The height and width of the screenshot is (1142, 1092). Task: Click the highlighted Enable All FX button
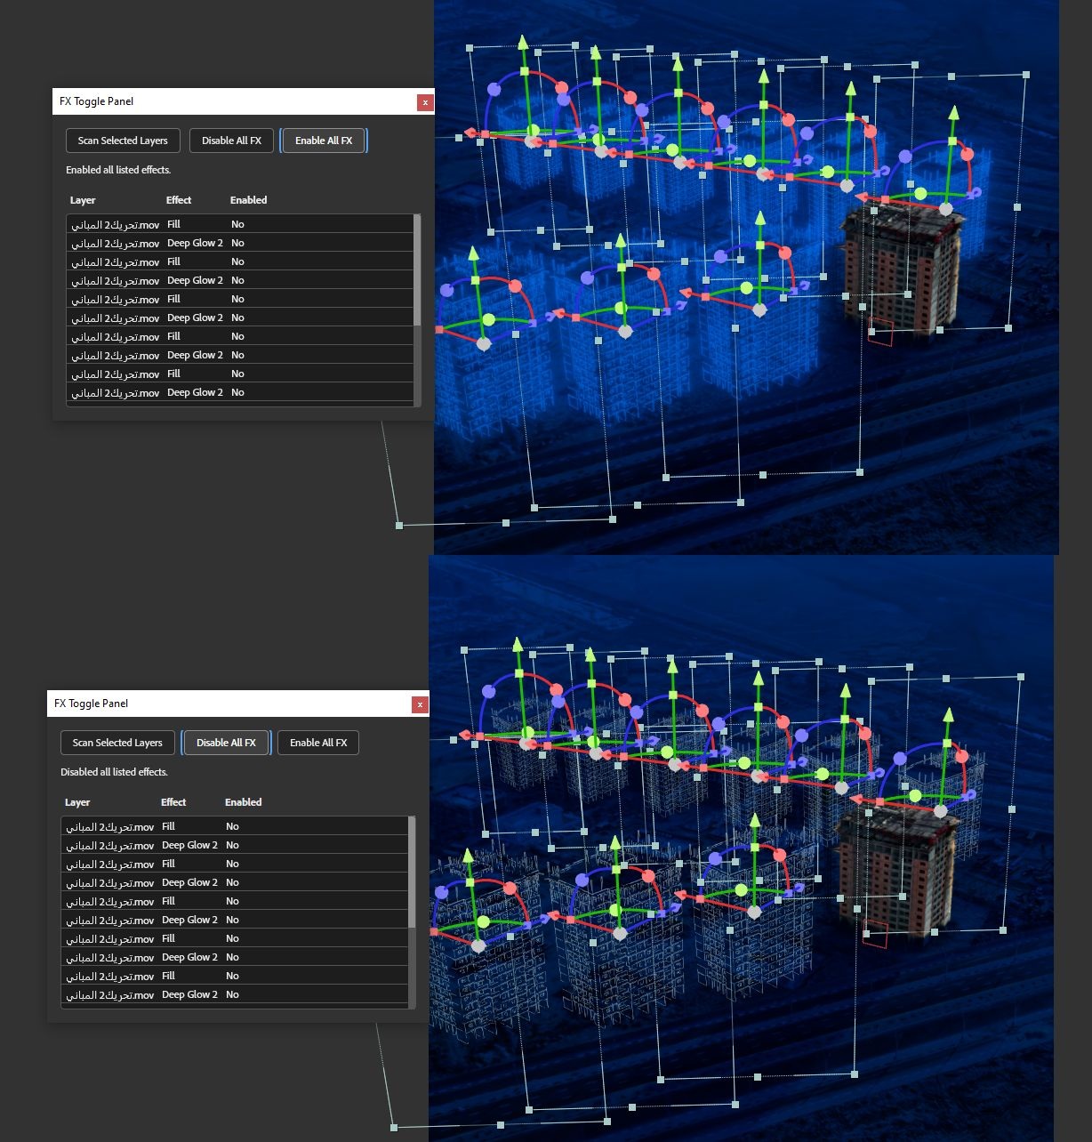tap(324, 141)
